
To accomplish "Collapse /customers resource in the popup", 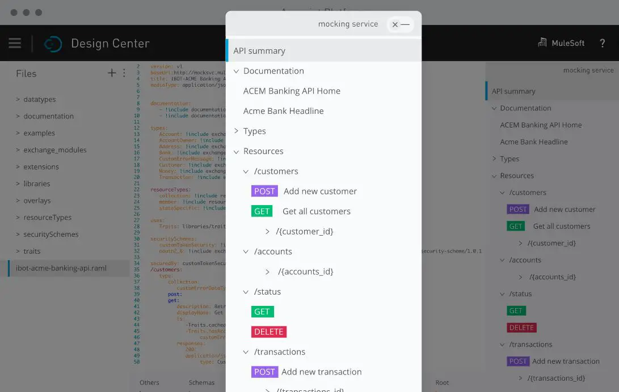I will coord(246,172).
